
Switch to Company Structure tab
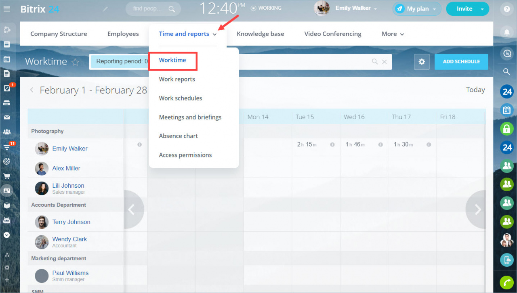pos(59,34)
